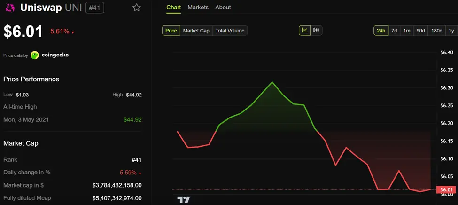This screenshot has height=205, width=458.
Task: Click the Uniswap unicorn logo icon
Action: tap(9, 8)
